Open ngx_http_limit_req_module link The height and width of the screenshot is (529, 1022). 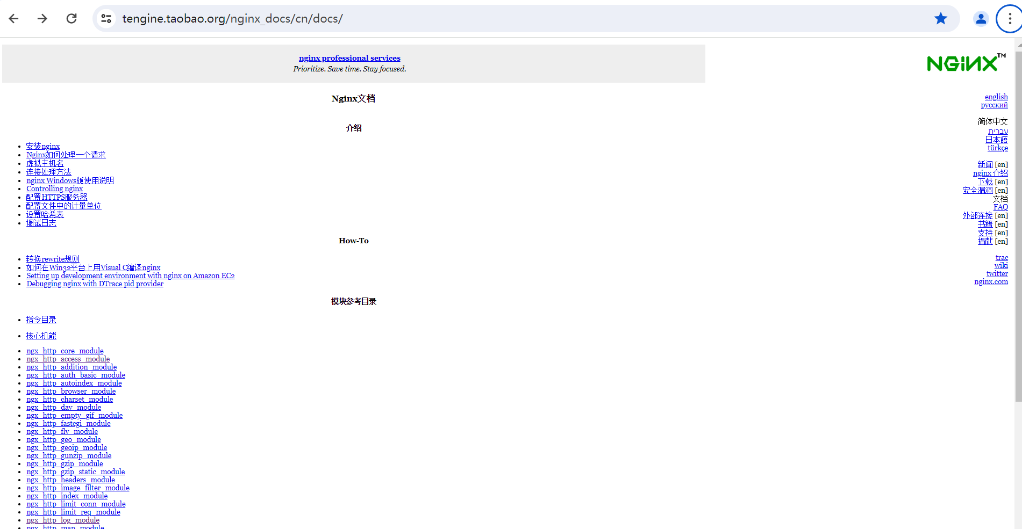coord(74,512)
